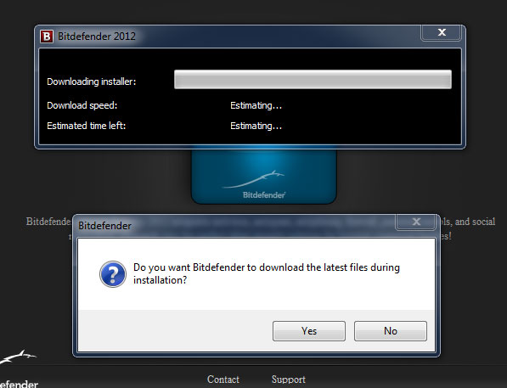Click the Bitdefender wordmark on the blue panel
Screen dimensions: 507x388
[x=264, y=195]
